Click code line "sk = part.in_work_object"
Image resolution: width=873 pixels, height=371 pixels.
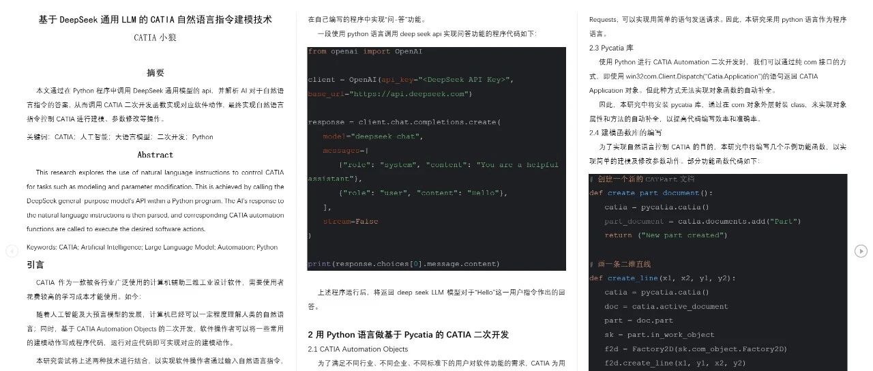(659, 335)
